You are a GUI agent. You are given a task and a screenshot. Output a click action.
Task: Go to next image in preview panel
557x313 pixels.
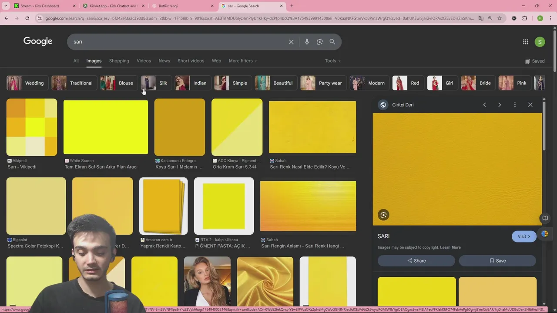(500, 105)
